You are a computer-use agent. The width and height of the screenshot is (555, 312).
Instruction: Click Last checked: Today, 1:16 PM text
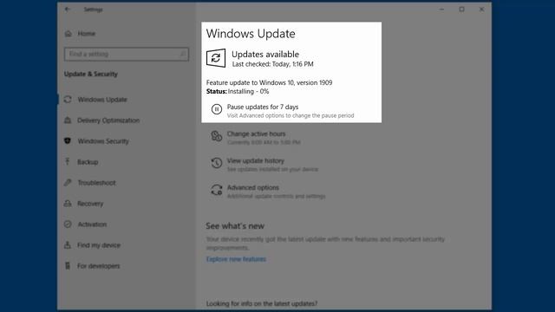[273, 64]
